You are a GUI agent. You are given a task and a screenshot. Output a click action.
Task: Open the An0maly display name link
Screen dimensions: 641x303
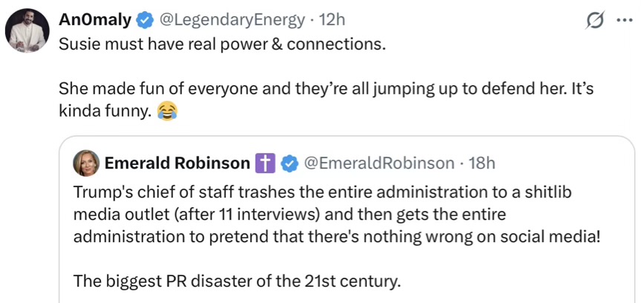(96, 21)
